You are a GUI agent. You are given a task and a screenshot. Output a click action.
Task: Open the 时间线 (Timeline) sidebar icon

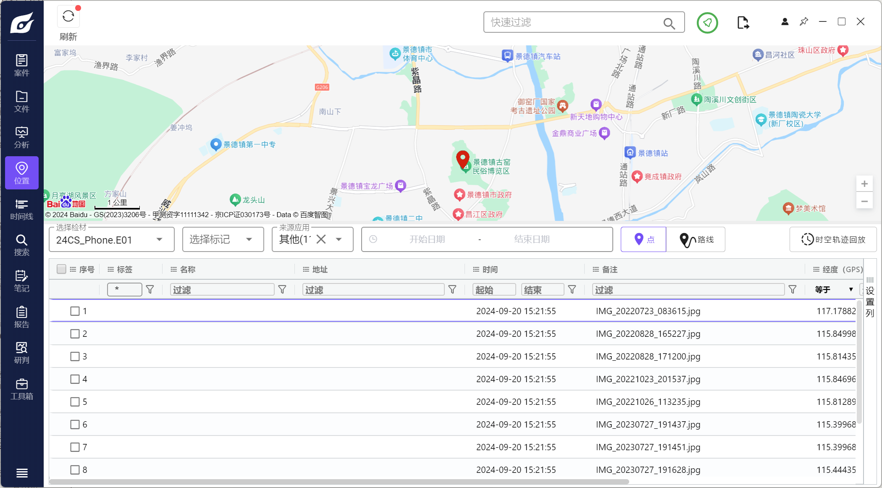21,209
